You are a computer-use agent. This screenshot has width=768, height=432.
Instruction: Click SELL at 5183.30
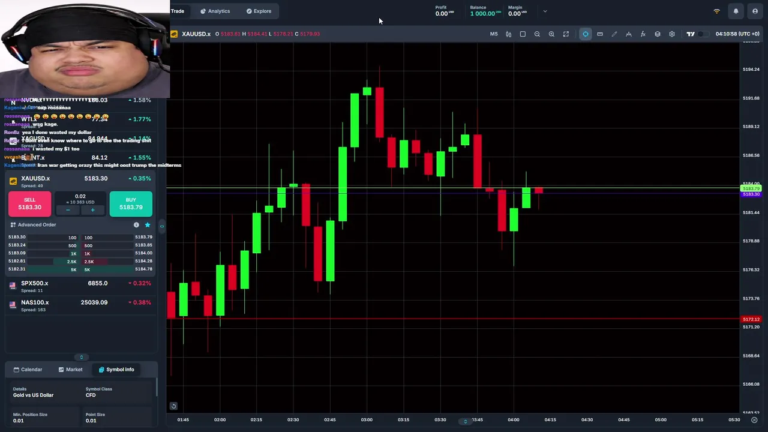[29, 203]
